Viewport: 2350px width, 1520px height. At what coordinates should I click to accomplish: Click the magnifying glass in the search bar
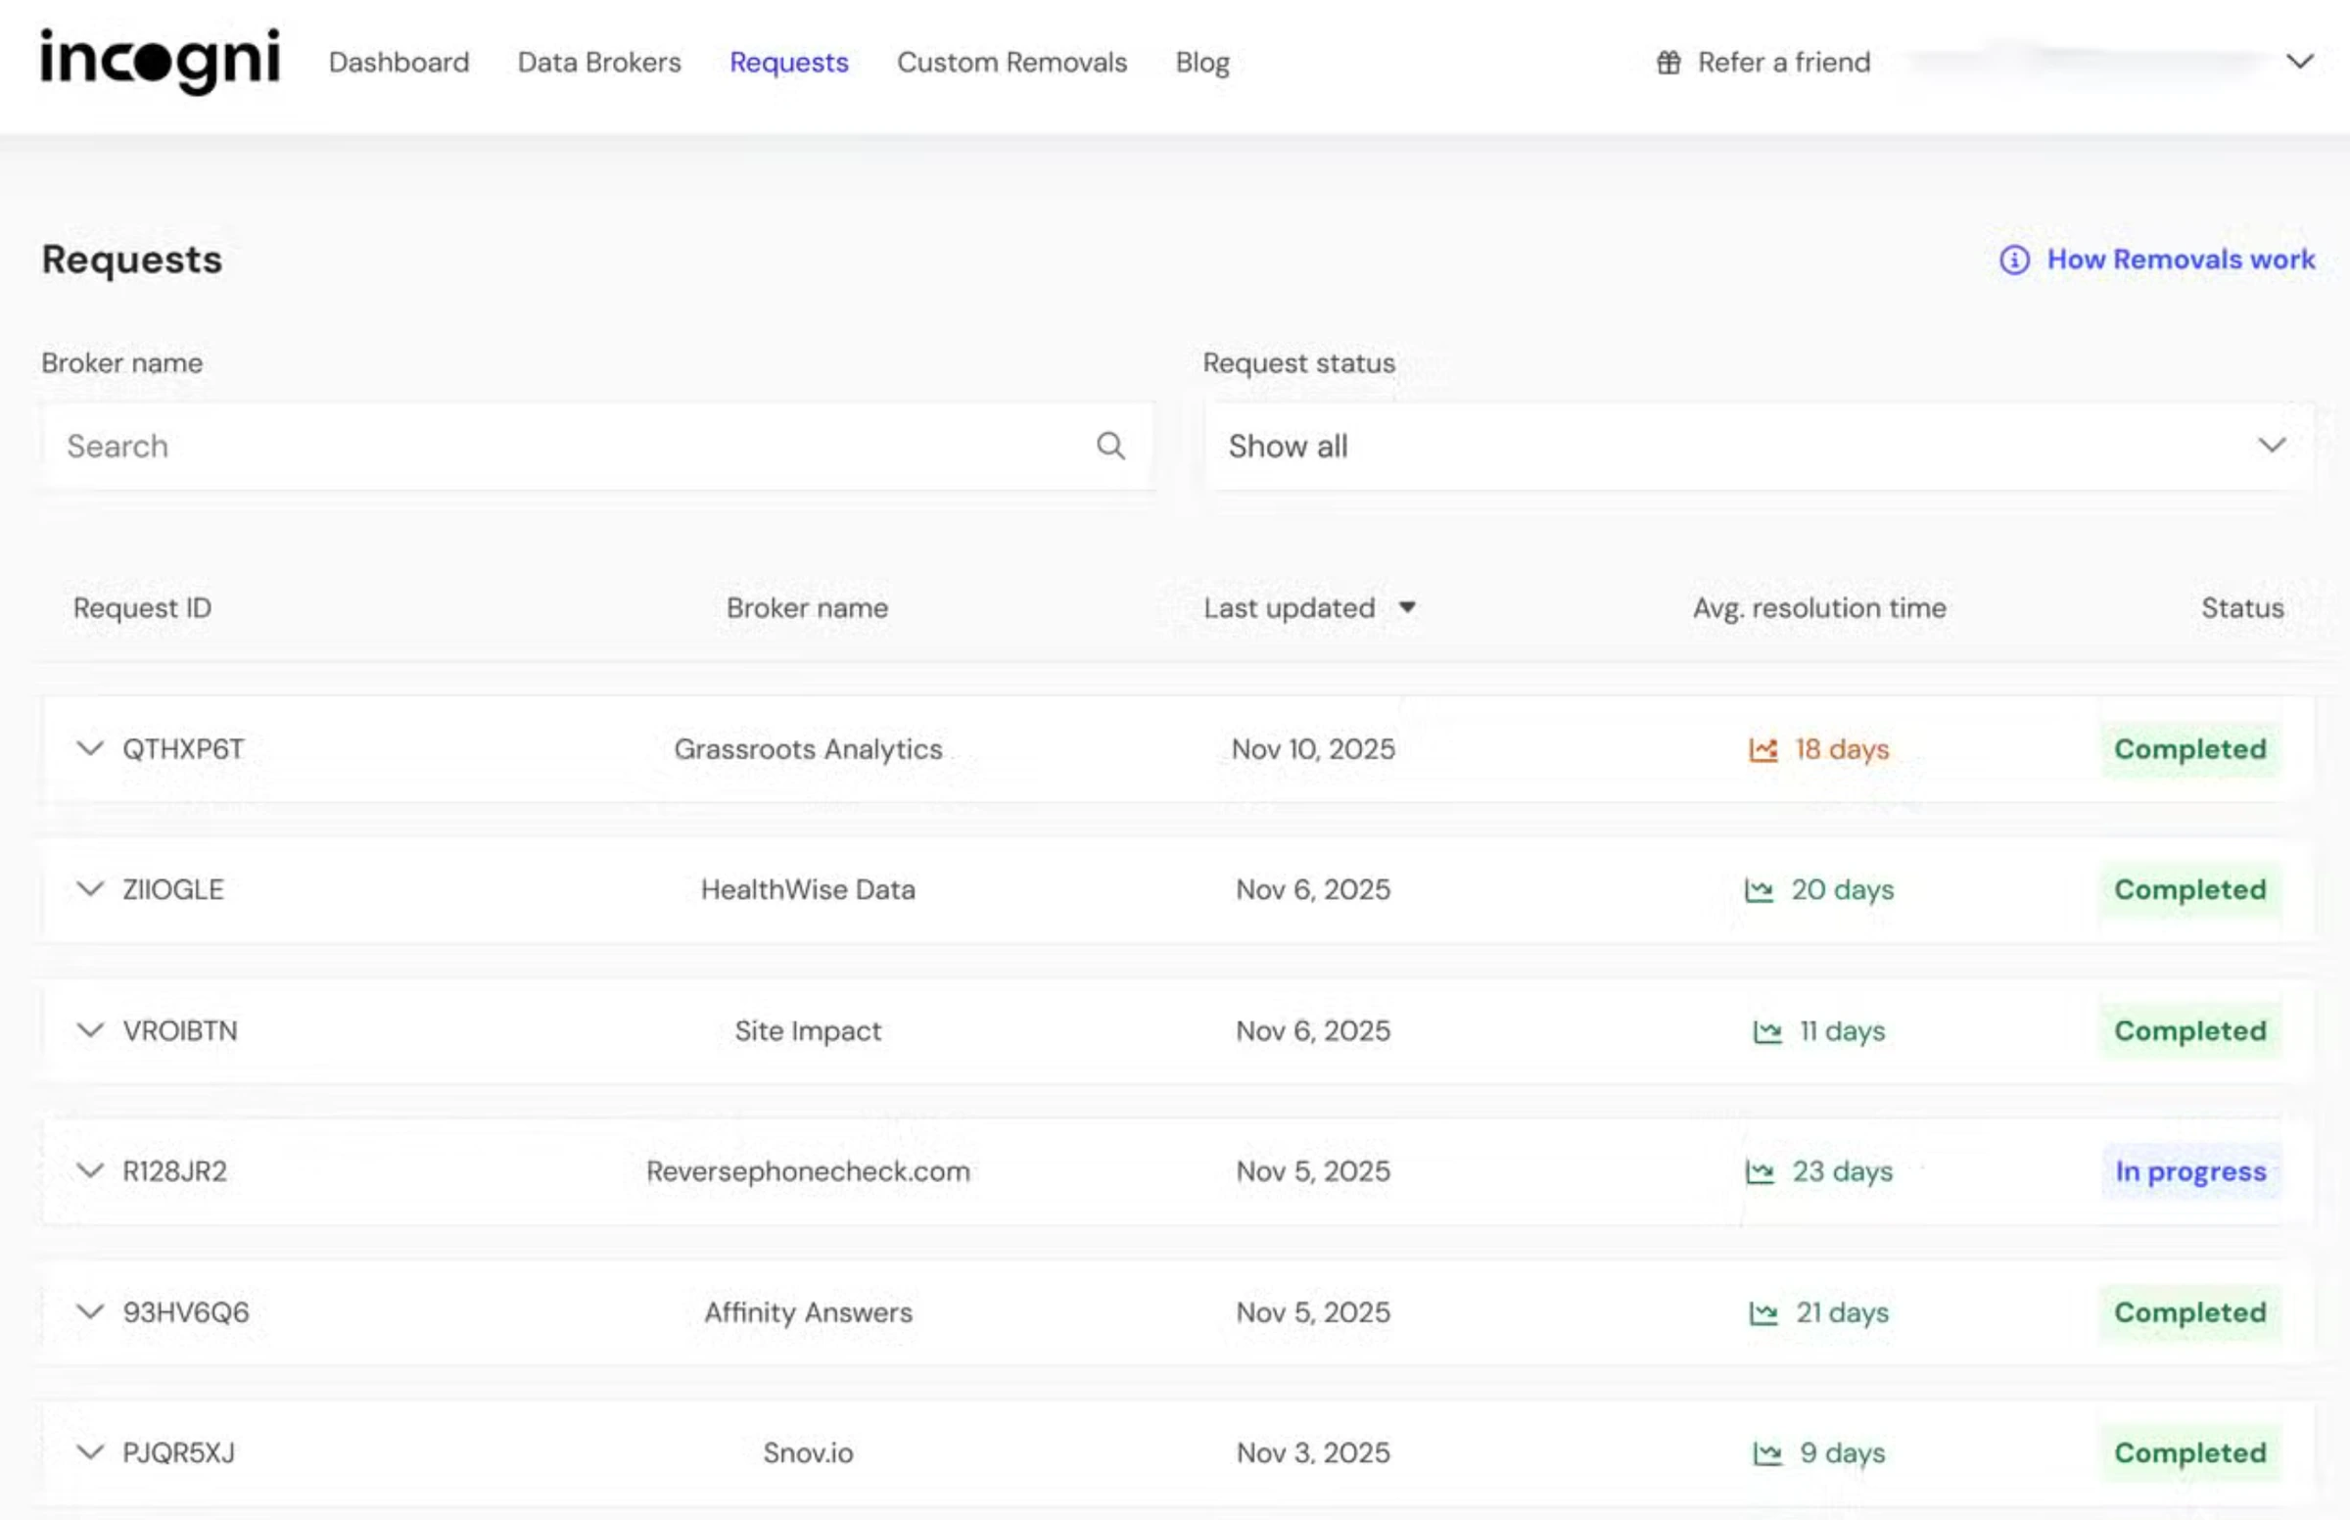pos(1111,447)
